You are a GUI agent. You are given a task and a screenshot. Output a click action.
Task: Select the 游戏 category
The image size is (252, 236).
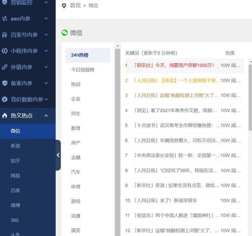[76, 201]
